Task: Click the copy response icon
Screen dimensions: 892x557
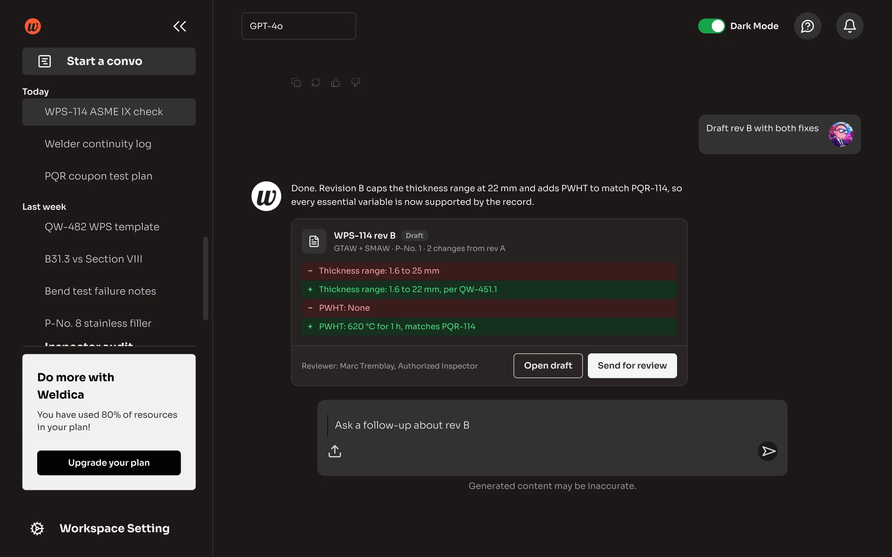Action: pos(296,82)
